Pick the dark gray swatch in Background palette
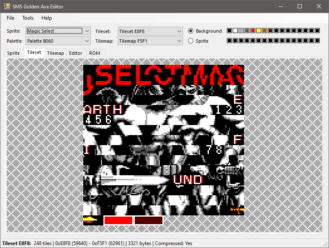Viewport: 329px width, 248px height. 247,31
